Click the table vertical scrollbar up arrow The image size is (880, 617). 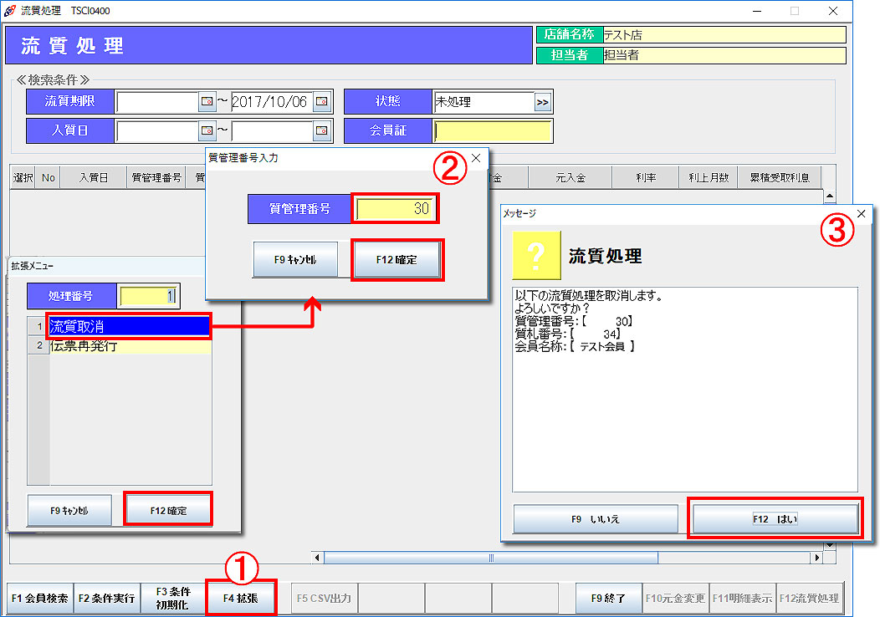[830, 196]
